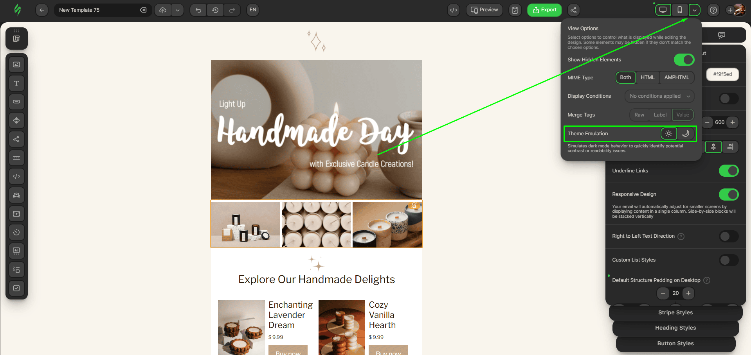Click the Export button
This screenshot has width=751, height=355.
[544, 10]
